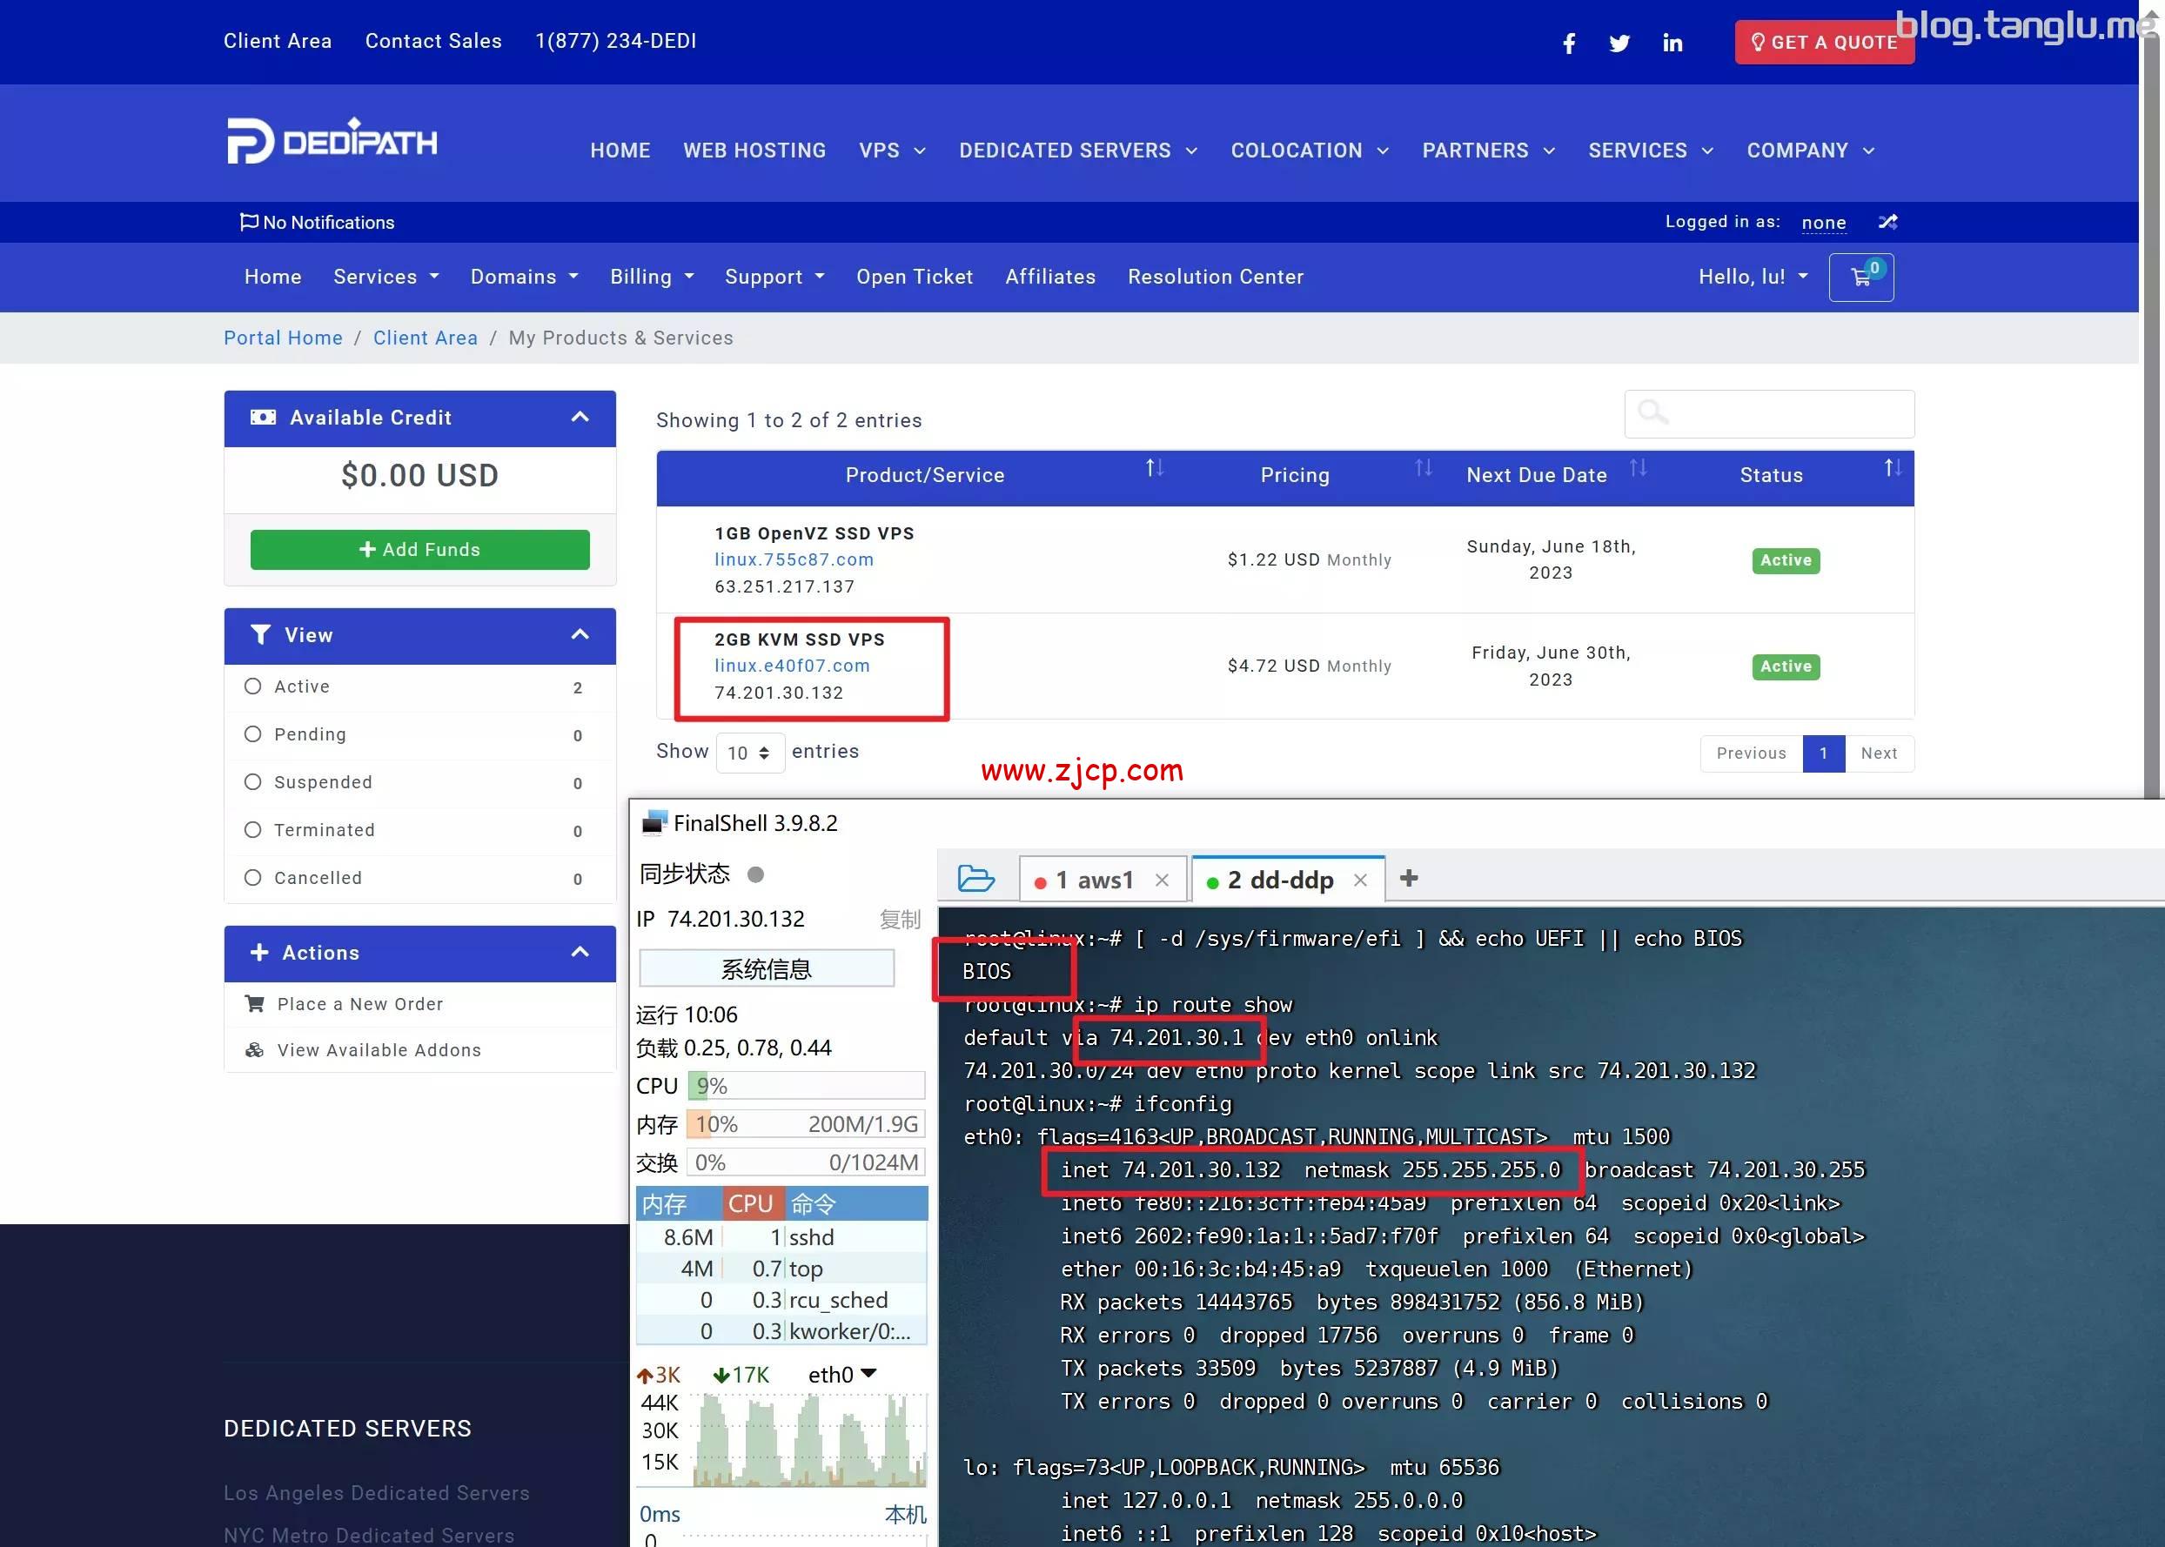
Task: Select the Active radio button filter
Action: (254, 685)
